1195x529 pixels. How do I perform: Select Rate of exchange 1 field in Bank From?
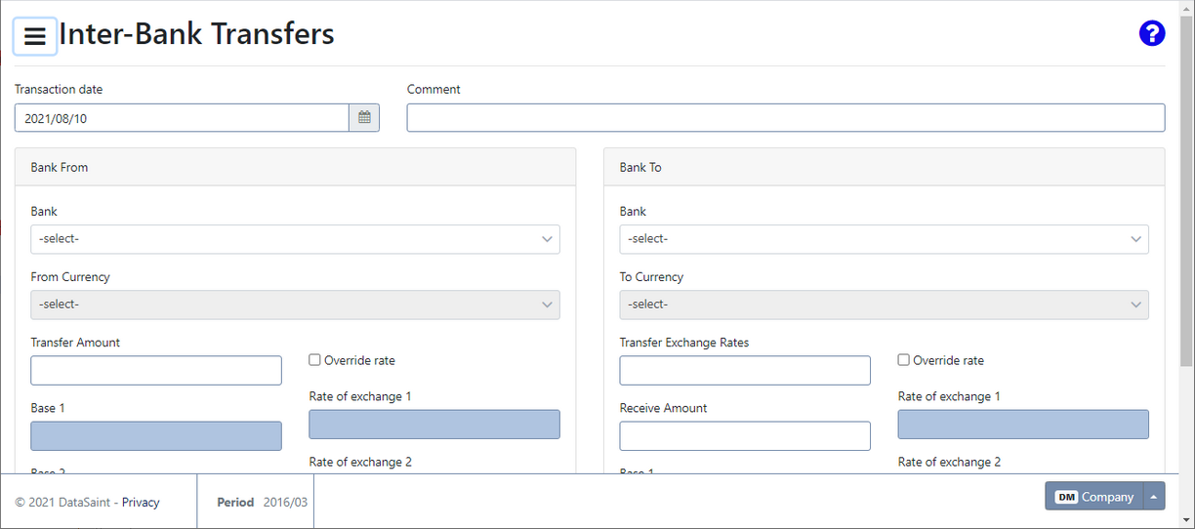click(x=434, y=425)
